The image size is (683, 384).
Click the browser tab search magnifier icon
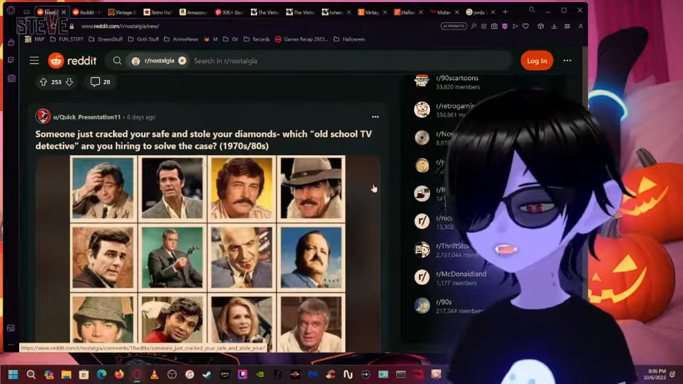click(532, 10)
